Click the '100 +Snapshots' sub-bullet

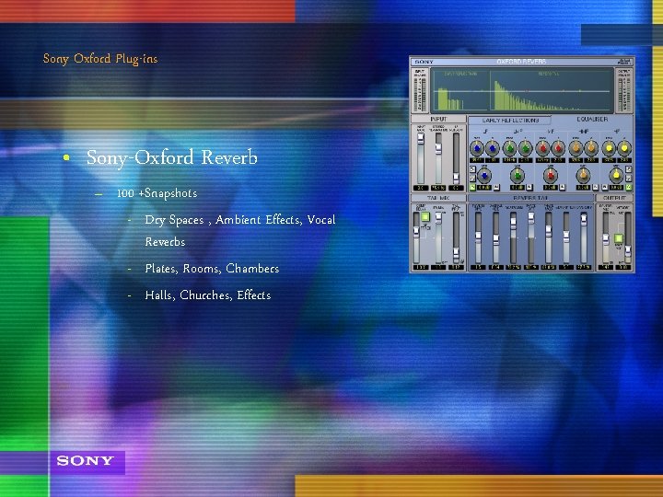(x=157, y=193)
